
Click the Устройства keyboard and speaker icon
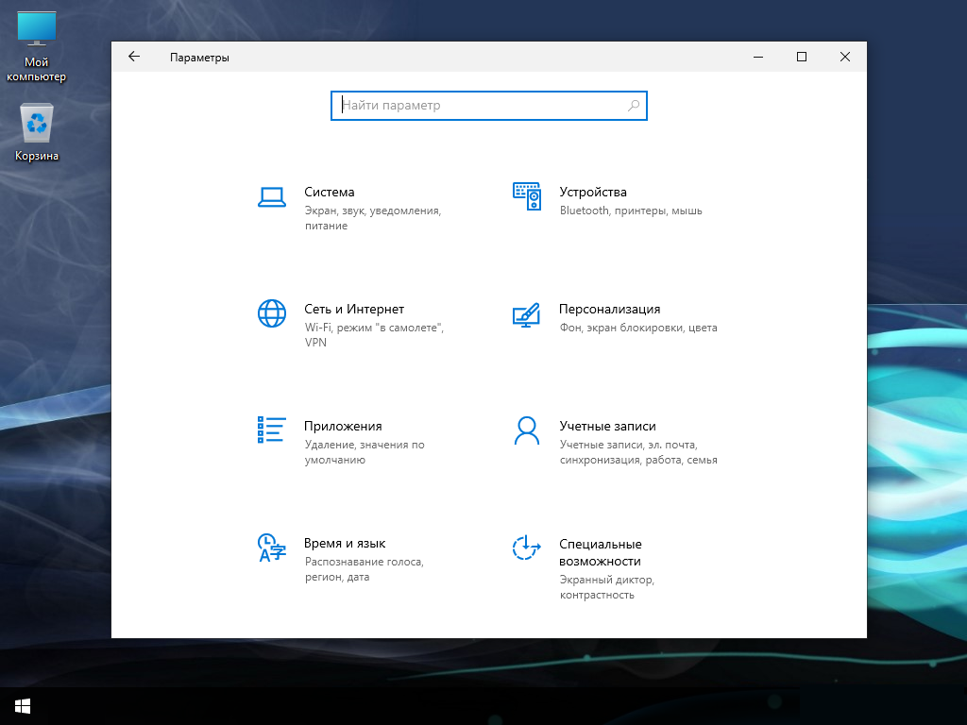[x=527, y=196]
